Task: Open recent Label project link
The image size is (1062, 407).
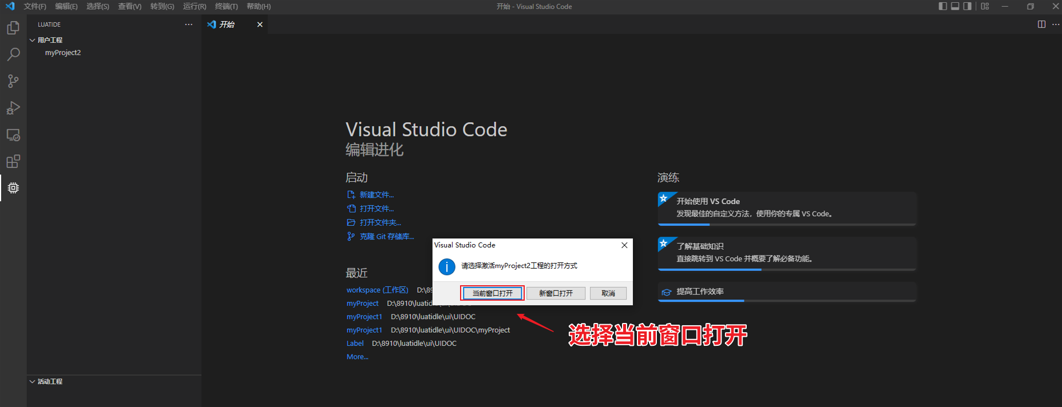Action: pyautogui.click(x=355, y=344)
